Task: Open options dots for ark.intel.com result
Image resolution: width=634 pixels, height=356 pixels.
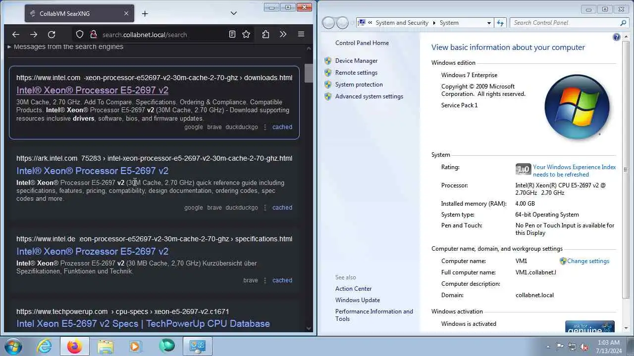Action: pos(265,208)
